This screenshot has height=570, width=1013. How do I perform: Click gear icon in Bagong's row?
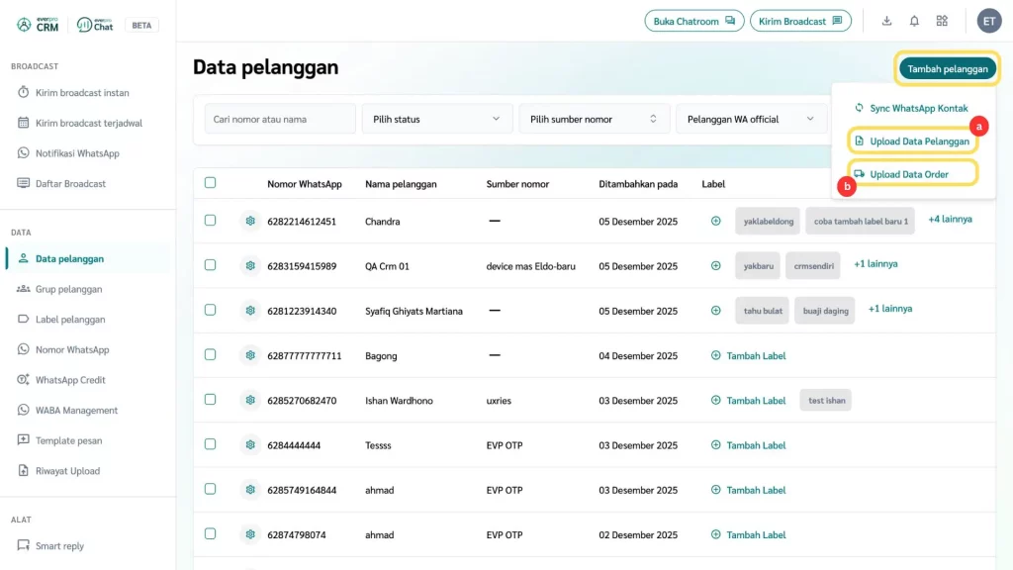[250, 355]
